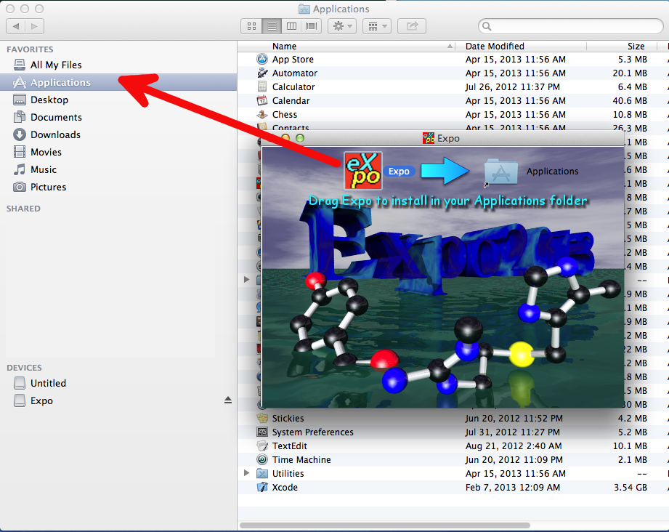Click the Share toolbar button

pyautogui.click(x=412, y=26)
